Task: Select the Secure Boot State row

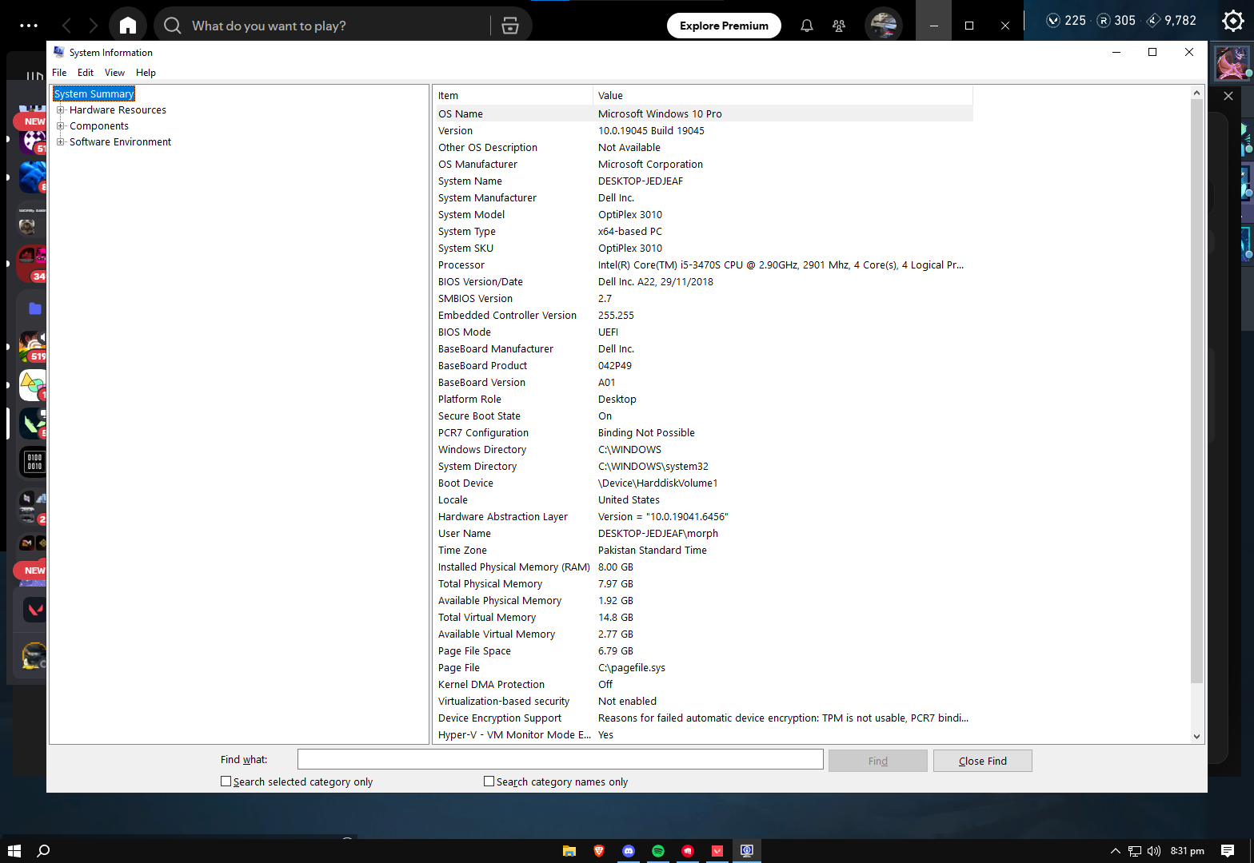Action: point(703,416)
